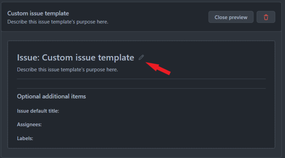
Task: Click the word "Issue:" in the preview heading
Action: 28,58
